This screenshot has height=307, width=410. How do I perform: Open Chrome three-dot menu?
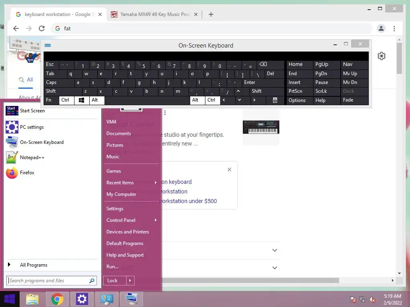point(394,28)
